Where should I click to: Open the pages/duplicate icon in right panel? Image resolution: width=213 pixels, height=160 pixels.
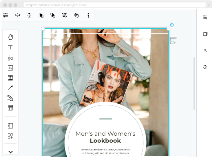click(205, 34)
